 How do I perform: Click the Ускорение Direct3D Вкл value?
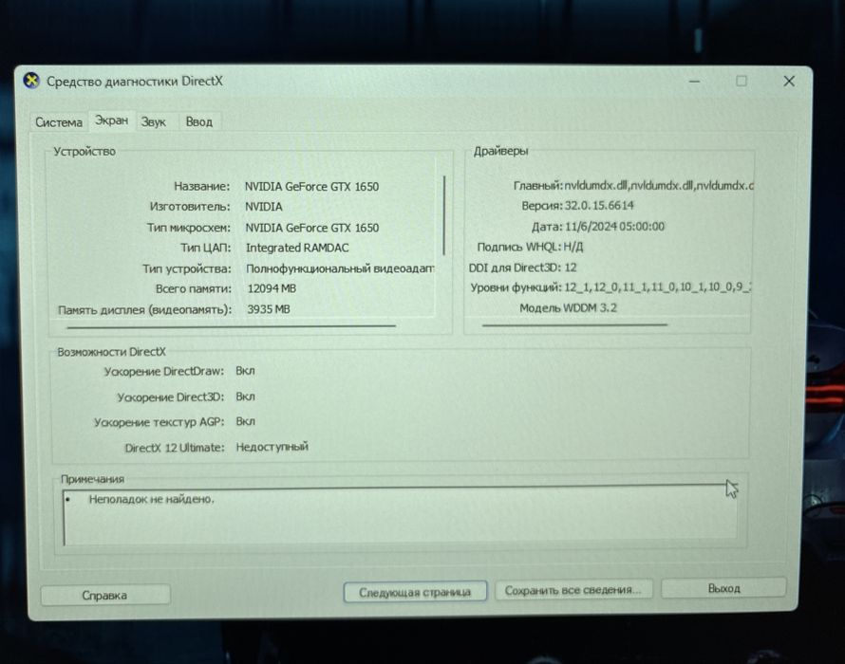[245, 397]
